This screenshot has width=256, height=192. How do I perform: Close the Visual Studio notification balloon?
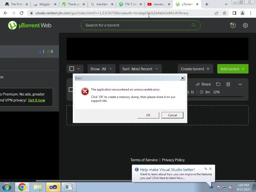click(210, 169)
